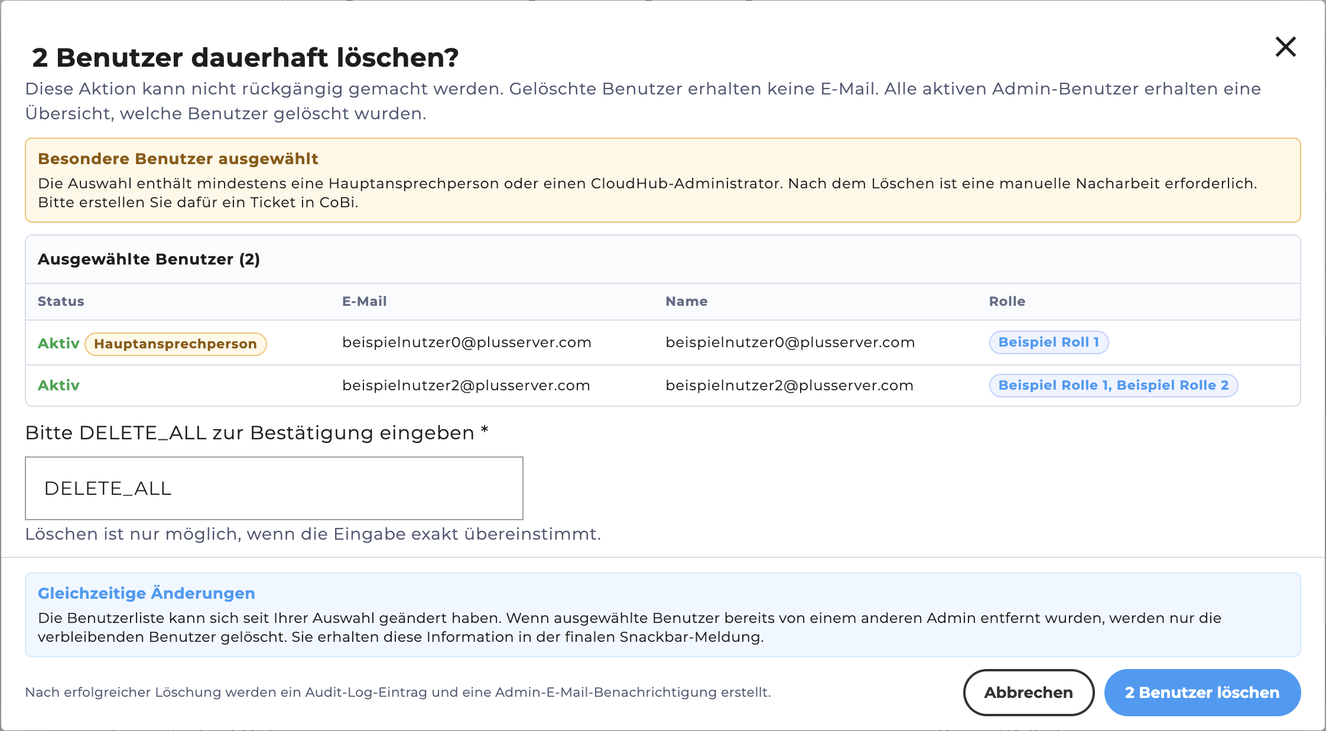Click hint 'Löschen ist nur möglich' text

[x=313, y=534]
